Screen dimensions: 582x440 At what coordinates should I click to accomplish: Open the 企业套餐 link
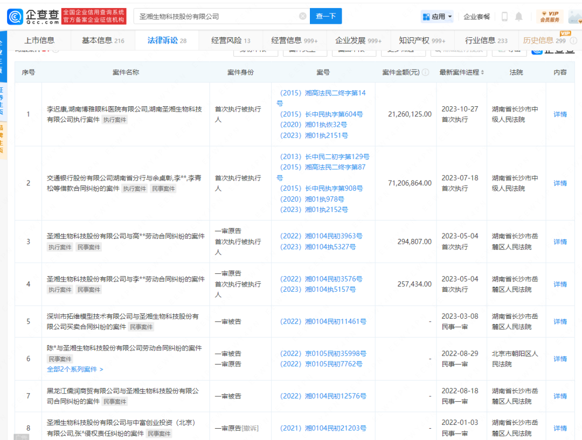476,17
